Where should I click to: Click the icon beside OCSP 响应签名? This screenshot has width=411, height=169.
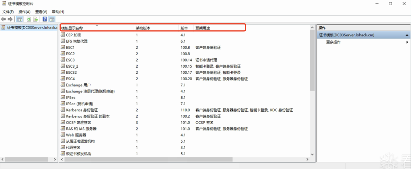pos(63,122)
